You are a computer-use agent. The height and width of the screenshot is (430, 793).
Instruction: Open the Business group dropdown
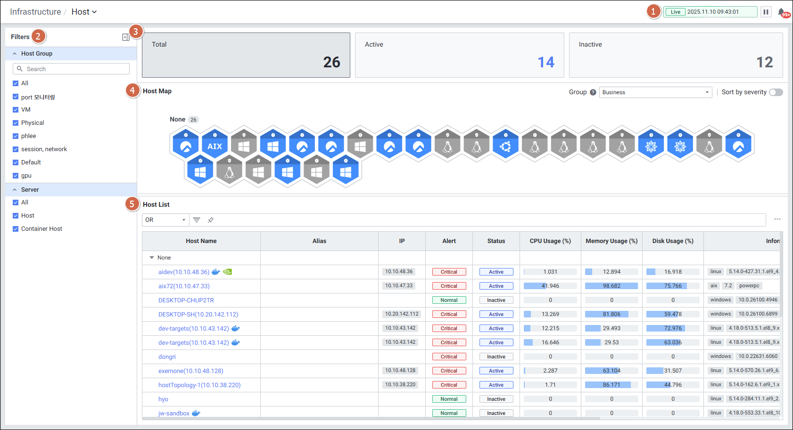click(655, 92)
